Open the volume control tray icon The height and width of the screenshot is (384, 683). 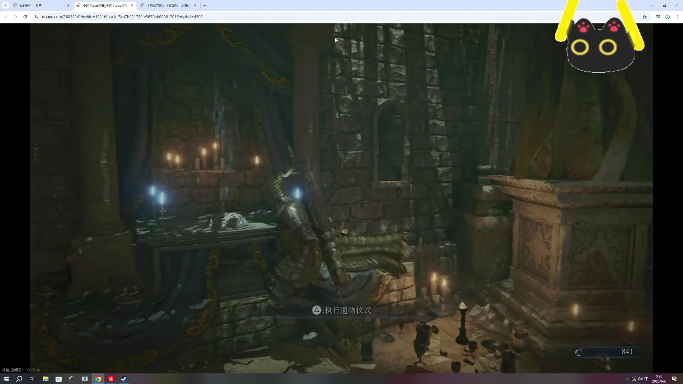pos(640,379)
